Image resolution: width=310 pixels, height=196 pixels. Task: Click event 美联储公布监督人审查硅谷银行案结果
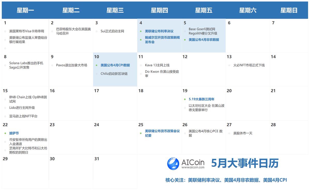click(x=28, y=40)
